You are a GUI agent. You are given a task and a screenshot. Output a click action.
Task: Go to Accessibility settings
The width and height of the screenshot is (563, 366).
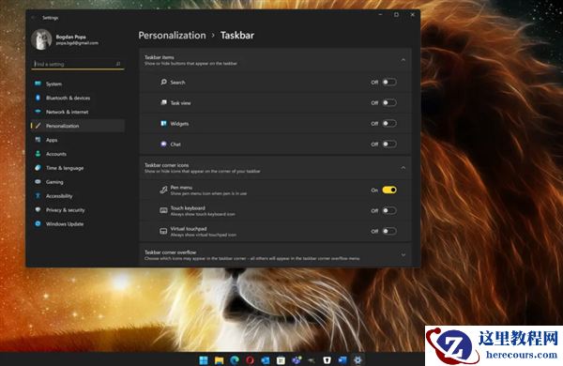(x=78, y=196)
